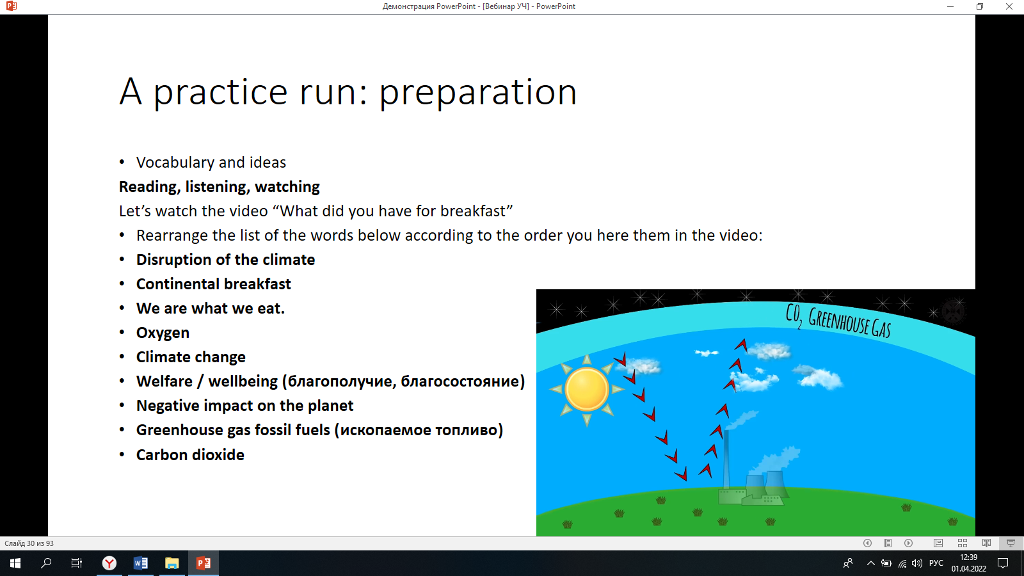Screen dimensions: 1024x576
Task: Switch to Word from the taskbar
Action: pyautogui.click(x=141, y=563)
